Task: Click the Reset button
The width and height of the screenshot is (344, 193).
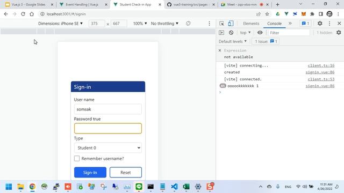Action: tap(126, 173)
